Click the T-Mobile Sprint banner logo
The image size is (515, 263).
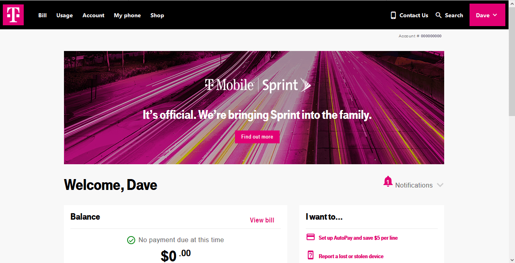[x=257, y=85]
